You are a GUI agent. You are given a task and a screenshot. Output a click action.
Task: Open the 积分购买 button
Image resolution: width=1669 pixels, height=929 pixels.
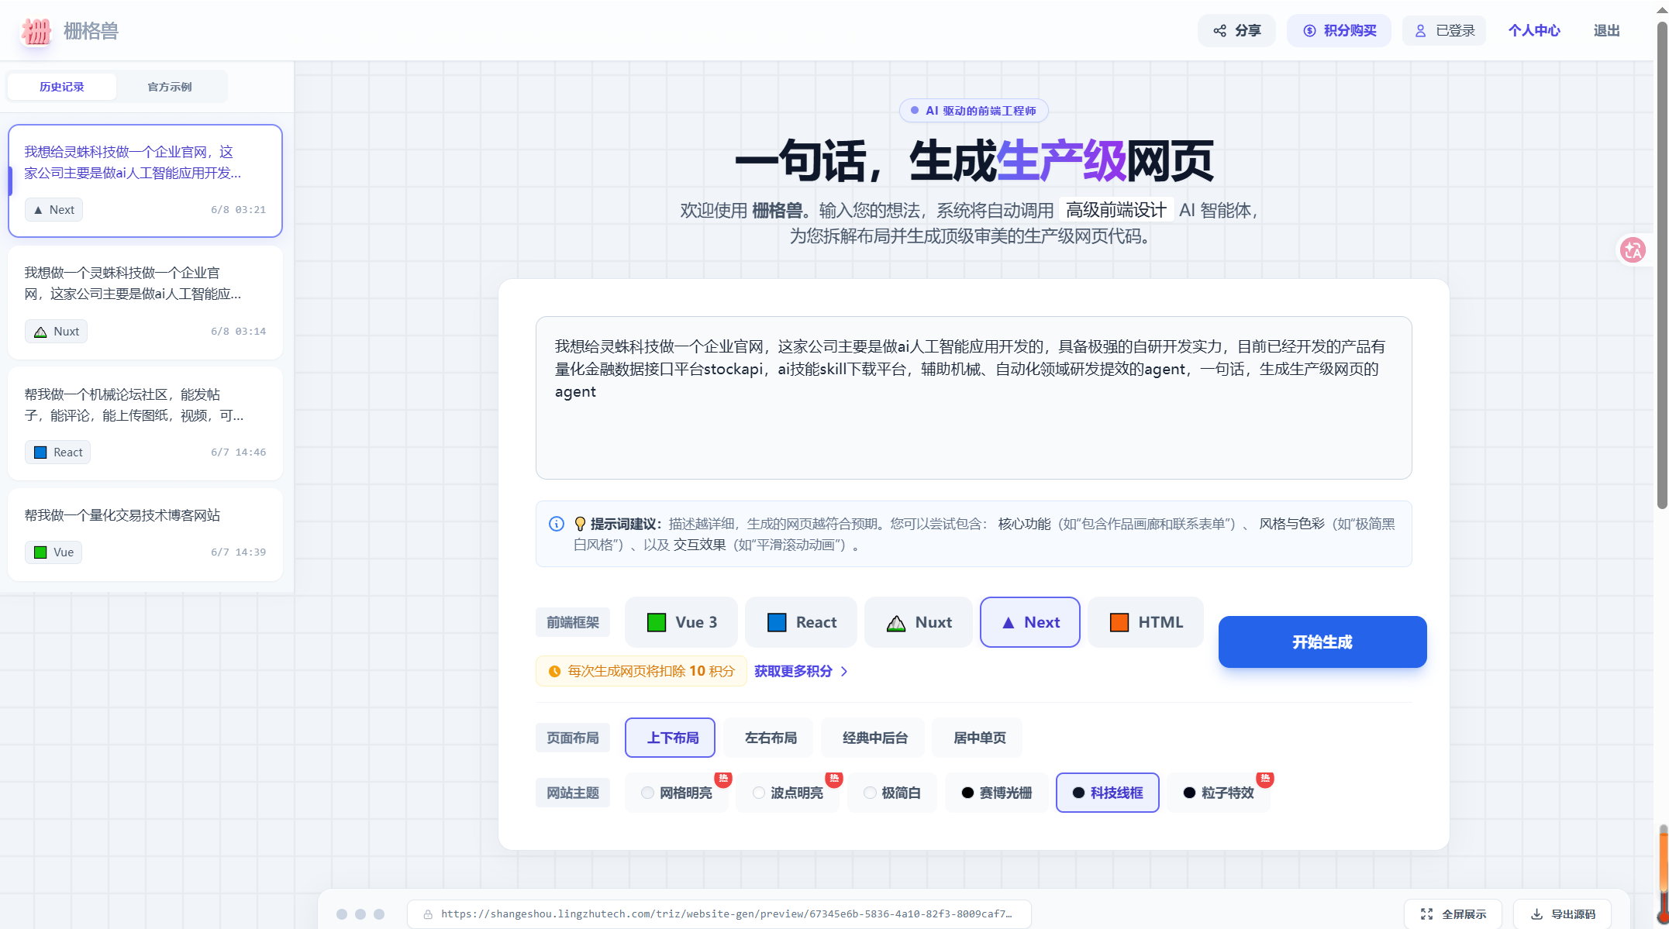click(1339, 31)
